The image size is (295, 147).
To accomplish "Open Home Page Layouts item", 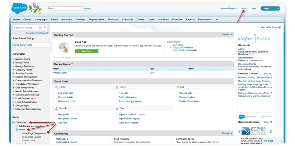I will tap(32, 137).
